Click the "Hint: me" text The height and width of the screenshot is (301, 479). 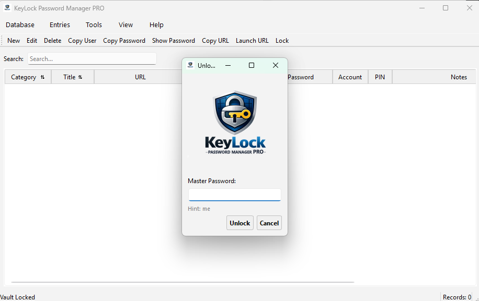(199, 209)
